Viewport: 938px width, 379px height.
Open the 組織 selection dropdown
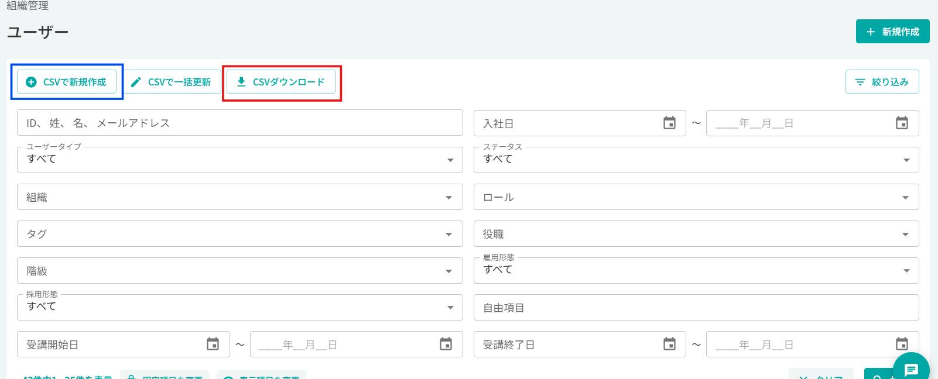[450, 197]
